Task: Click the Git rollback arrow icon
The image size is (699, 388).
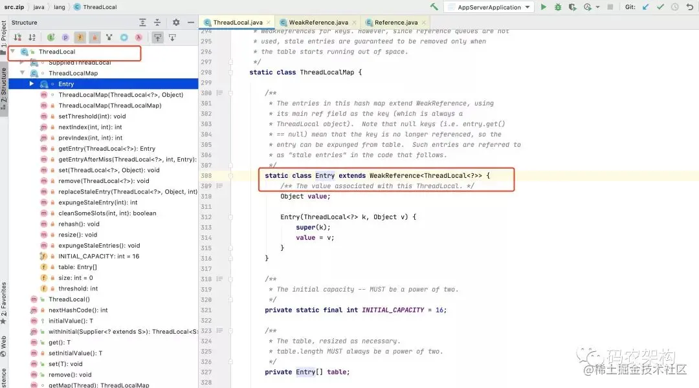Action: (690, 6)
